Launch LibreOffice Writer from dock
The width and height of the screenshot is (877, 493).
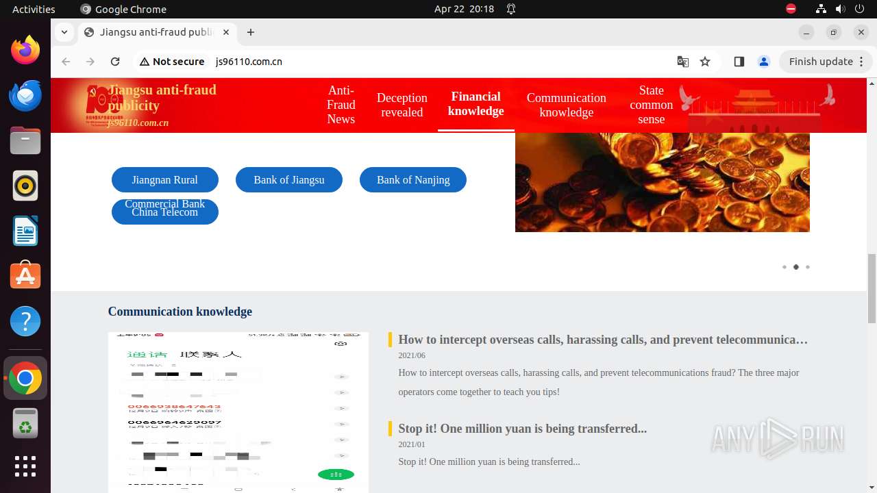click(x=25, y=231)
